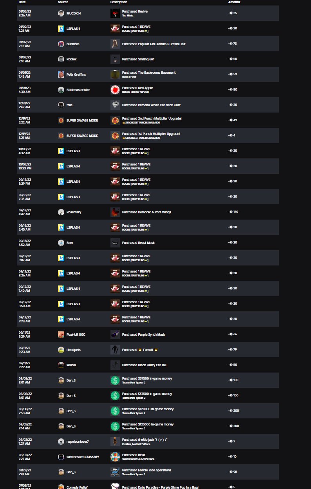View Popular Girl Blonde & Brown Hair thumbnail
The width and height of the screenshot is (311, 489).
pyautogui.click(x=115, y=44)
